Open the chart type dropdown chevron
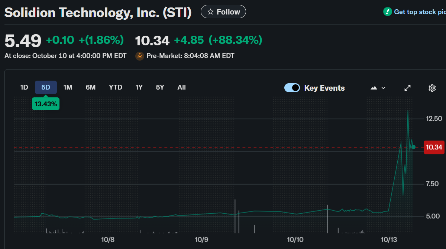Screen dimensions: 446x249 384,88
